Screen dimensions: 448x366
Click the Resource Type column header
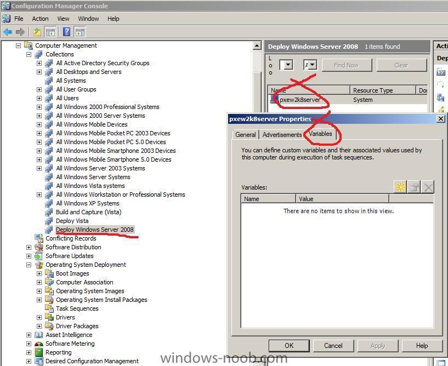tap(383, 90)
